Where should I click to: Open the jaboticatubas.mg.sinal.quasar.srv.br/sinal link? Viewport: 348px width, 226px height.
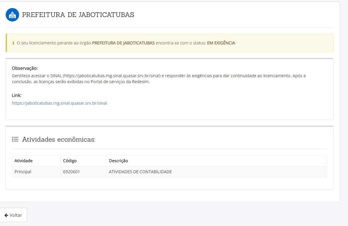59,103
